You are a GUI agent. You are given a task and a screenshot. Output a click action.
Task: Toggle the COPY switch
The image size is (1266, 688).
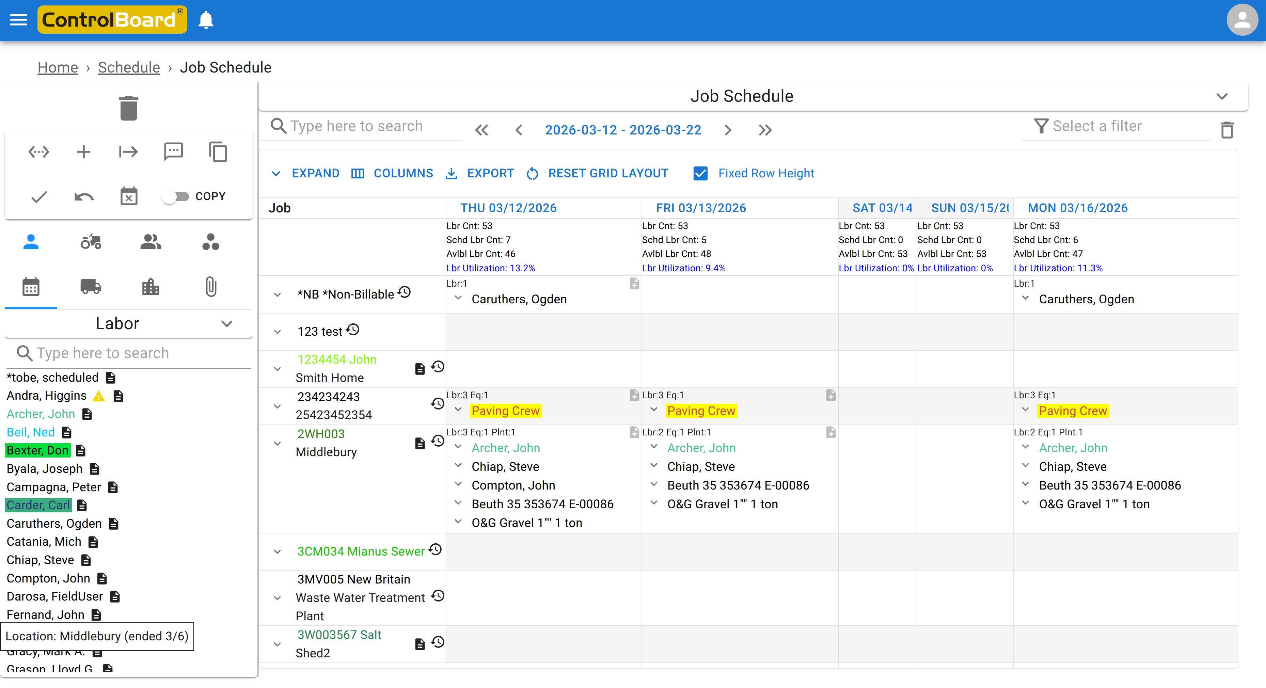click(x=176, y=196)
